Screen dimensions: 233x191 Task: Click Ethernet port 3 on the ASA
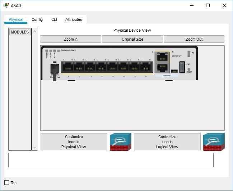point(90,67)
